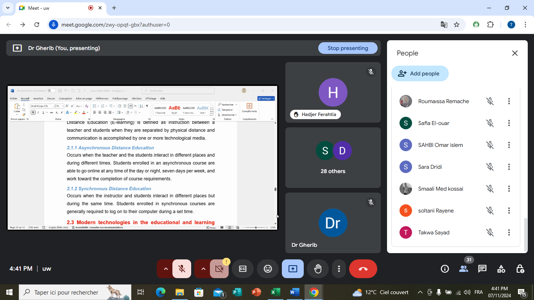Click the People panel scrollbar
Viewport: 534px width, 300px height.
click(526, 234)
